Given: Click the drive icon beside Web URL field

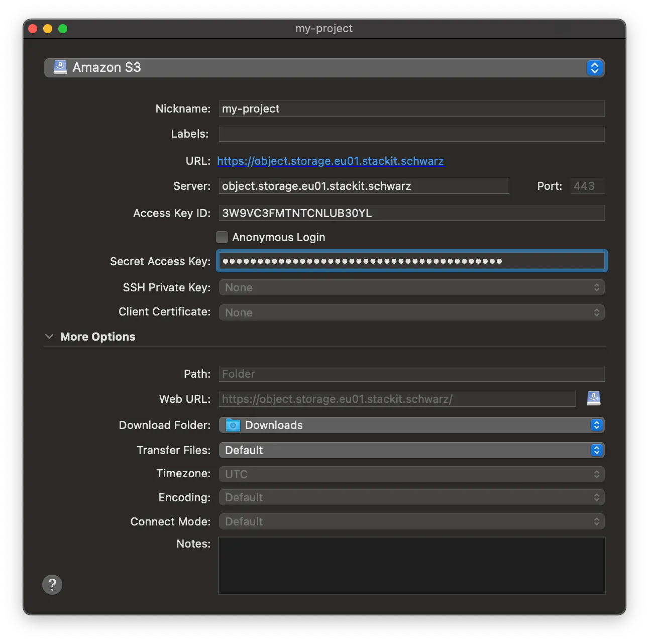Looking at the screenshot, I should (x=593, y=399).
